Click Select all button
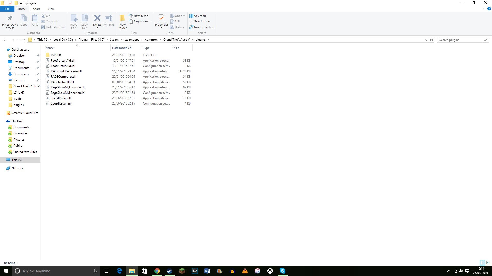This screenshot has height=276, width=492. [x=198, y=16]
